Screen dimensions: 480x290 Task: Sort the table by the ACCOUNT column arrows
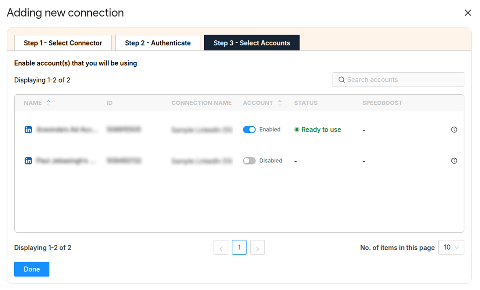pos(280,103)
